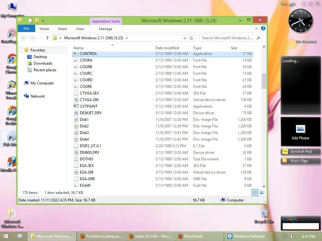
Task: Open the View ribbon tab
Action: [x=80, y=29]
